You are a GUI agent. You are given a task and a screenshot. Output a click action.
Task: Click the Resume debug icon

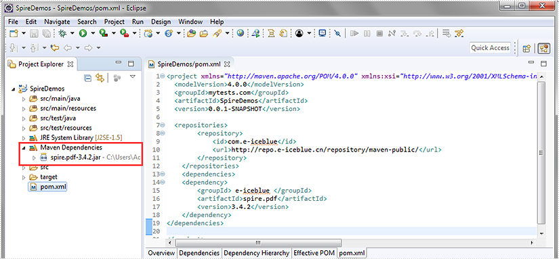(354, 33)
